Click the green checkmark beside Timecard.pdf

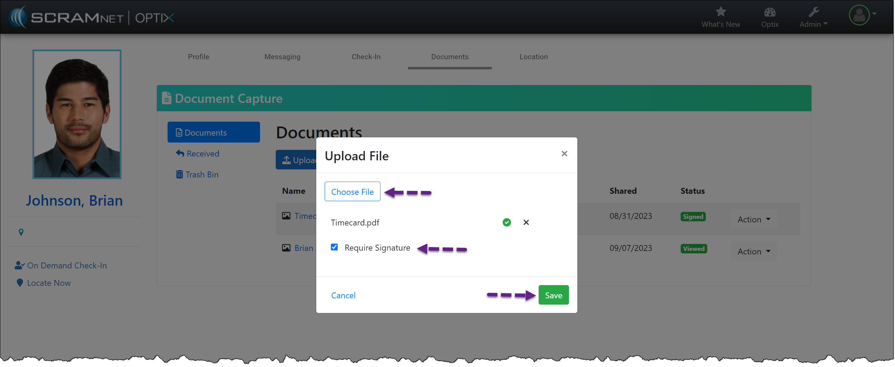tap(506, 222)
